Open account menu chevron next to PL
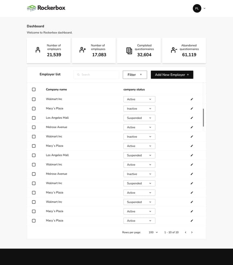The height and width of the screenshot is (265, 233). click(x=205, y=8)
